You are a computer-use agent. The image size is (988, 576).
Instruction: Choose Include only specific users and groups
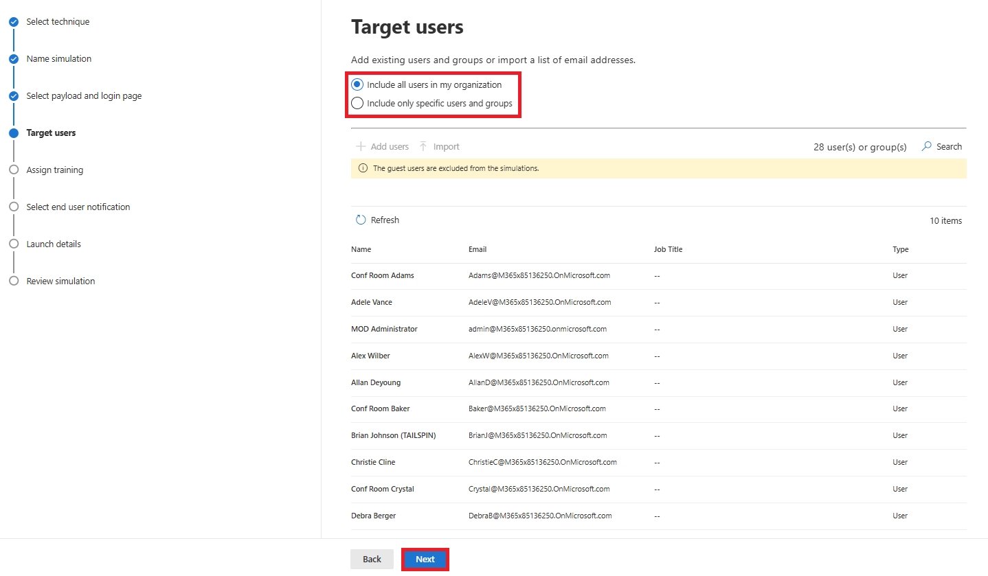tap(357, 103)
